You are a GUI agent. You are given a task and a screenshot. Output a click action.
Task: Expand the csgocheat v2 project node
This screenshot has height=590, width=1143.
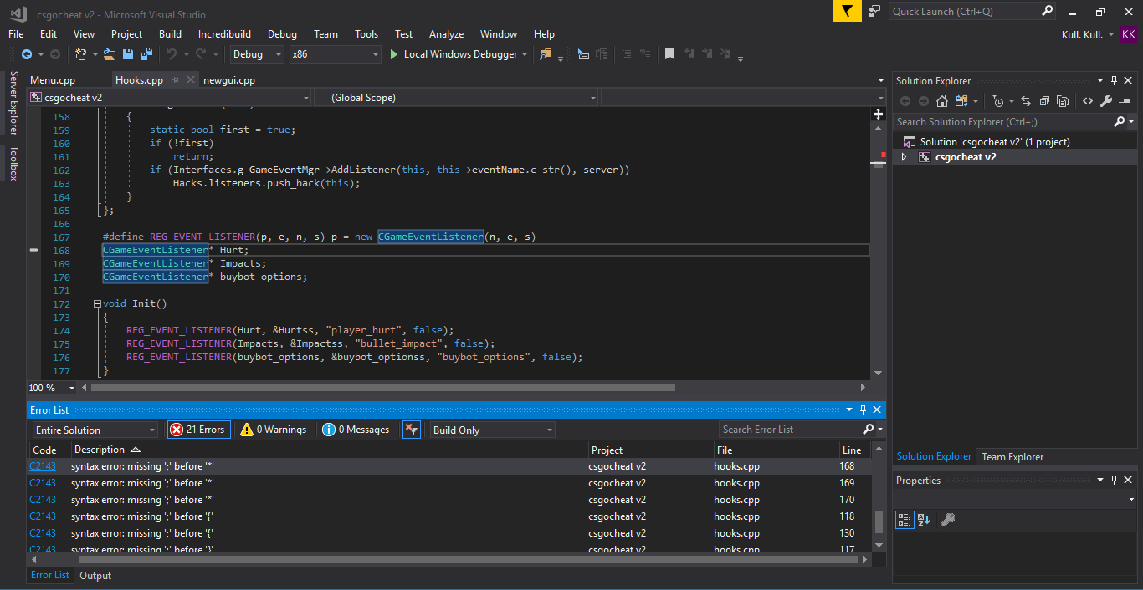pyautogui.click(x=904, y=157)
